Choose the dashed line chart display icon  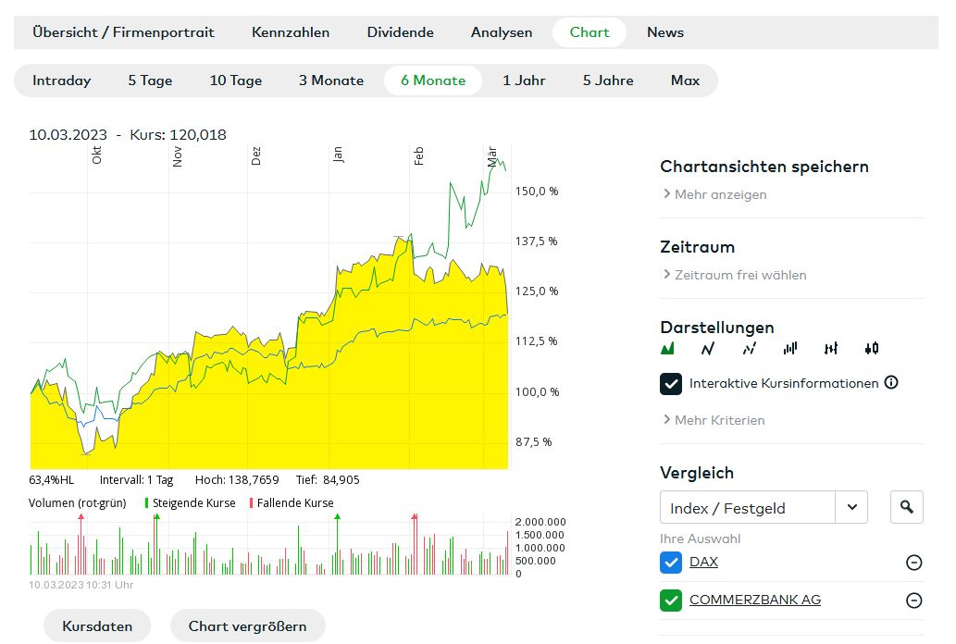pos(749,349)
